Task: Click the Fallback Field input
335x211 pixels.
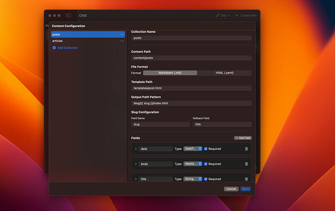Action: tap(222, 124)
